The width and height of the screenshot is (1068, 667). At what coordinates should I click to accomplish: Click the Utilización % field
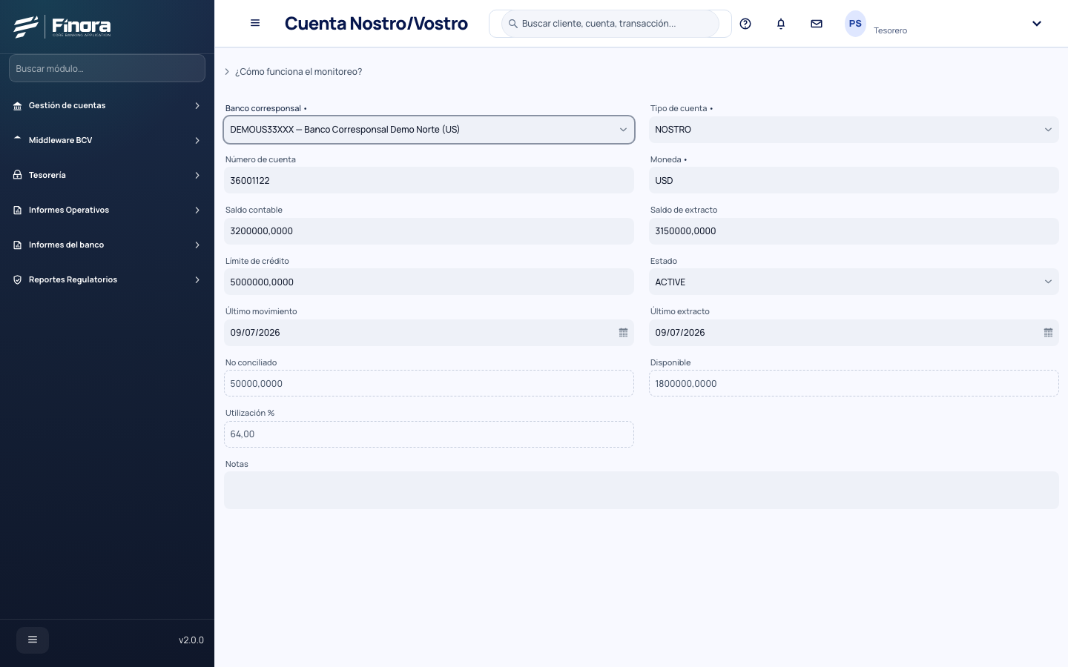[429, 434]
